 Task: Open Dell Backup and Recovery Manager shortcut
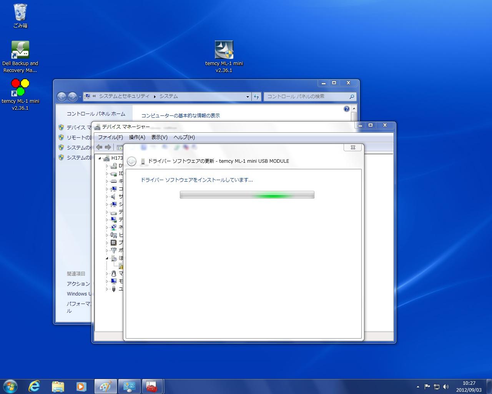tap(20, 57)
